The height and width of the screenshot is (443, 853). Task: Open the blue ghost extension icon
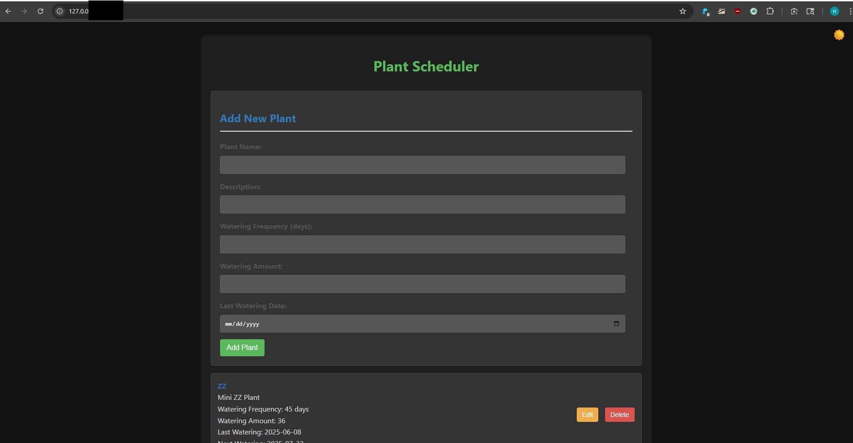click(705, 12)
